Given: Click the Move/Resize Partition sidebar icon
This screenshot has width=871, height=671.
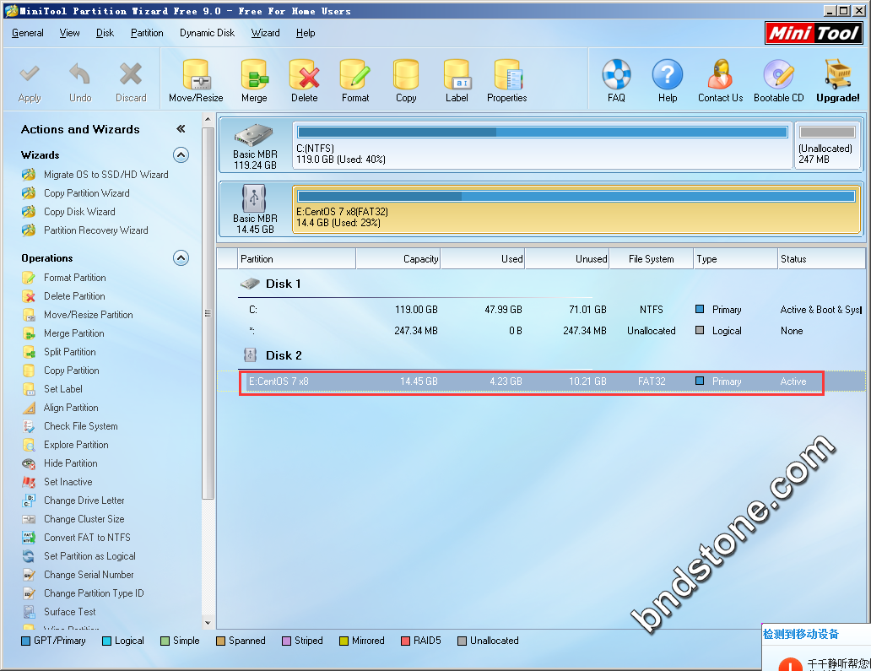Looking at the screenshot, I should point(29,315).
